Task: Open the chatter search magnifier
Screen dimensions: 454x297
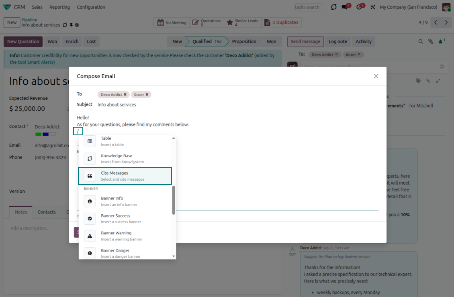Action: tap(420, 41)
